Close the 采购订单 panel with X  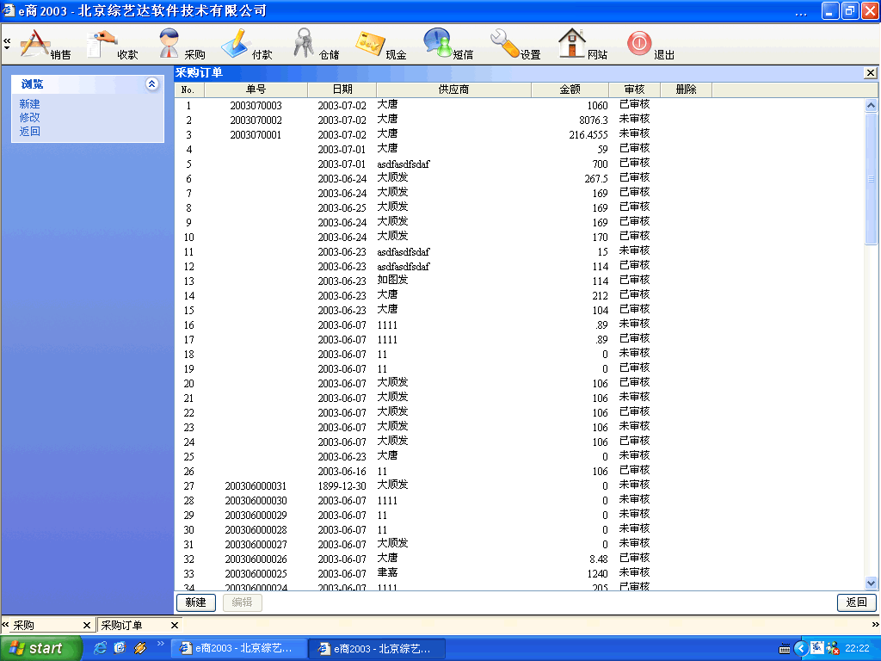(870, 73)
